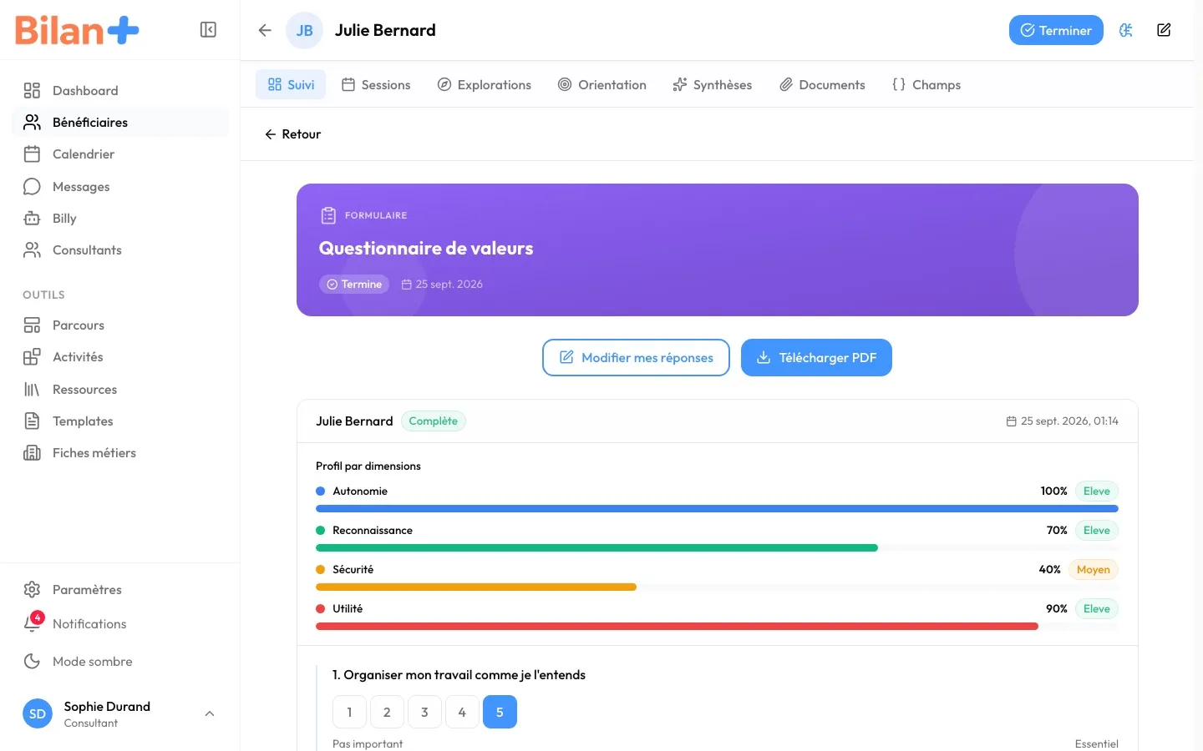The height and width of the screenshot is (751, 1203).
Task: Click question text Organiser mon travail
Action: (459, 675)
